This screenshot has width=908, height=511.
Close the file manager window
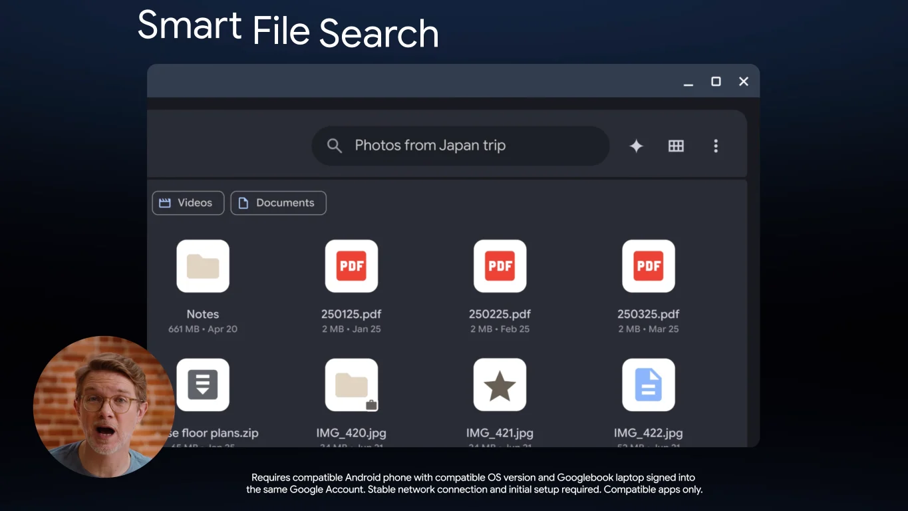pos(744,81)
